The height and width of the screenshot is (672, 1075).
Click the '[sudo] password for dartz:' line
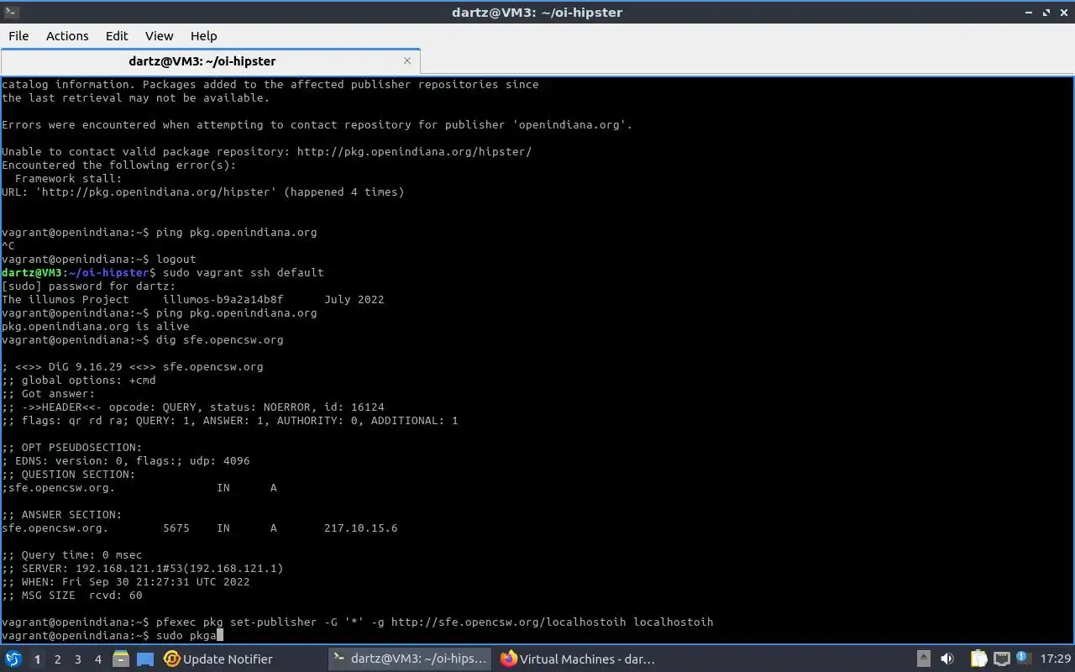point(88,286)
